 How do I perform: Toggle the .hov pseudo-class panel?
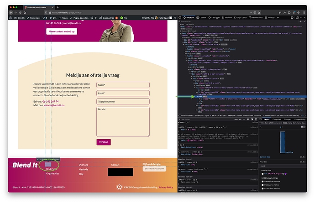(236, 119)
